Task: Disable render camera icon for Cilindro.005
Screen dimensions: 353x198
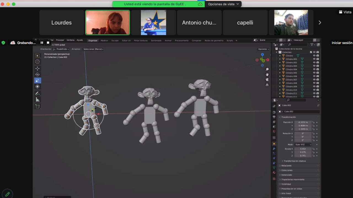Action: pyautogui.click(x=318, y=73)
